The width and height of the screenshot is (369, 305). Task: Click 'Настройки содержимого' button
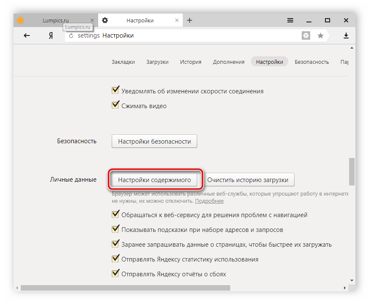tap(154, 180)
